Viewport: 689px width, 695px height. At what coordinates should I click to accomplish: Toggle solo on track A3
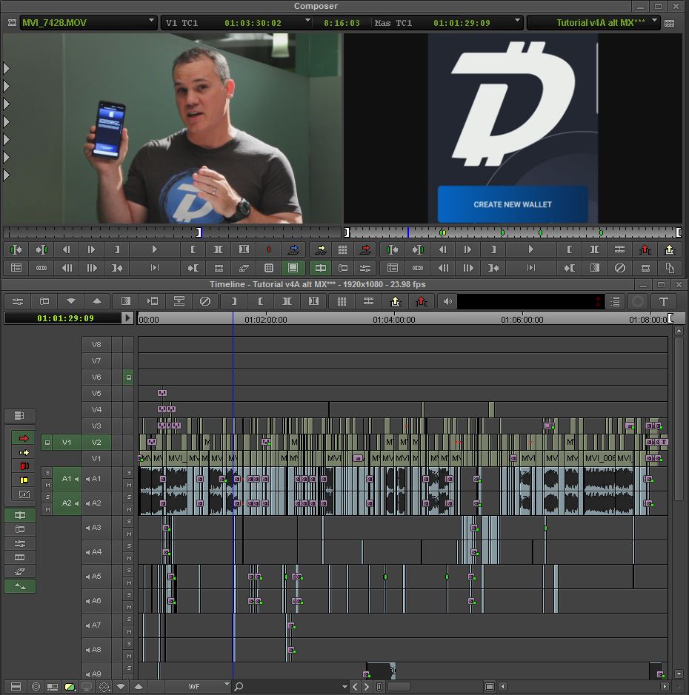pyautogui.click(x=129, y=521)
